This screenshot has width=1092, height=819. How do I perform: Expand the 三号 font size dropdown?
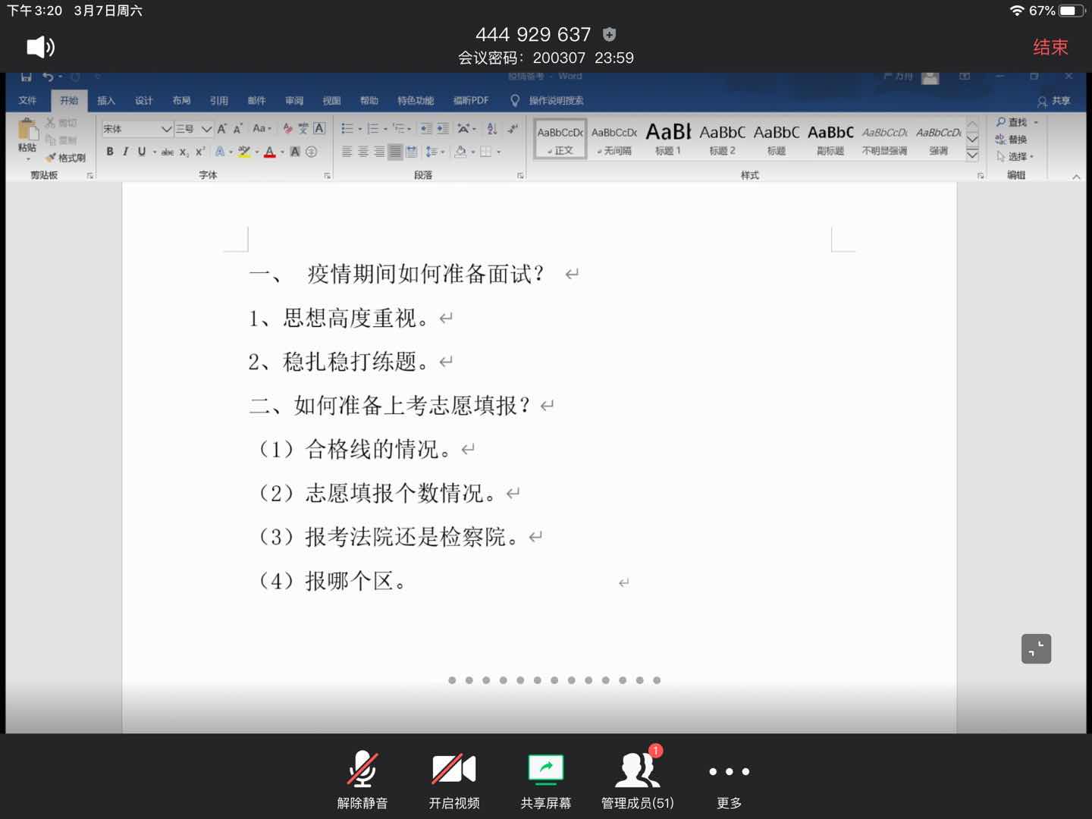point(206,129)
